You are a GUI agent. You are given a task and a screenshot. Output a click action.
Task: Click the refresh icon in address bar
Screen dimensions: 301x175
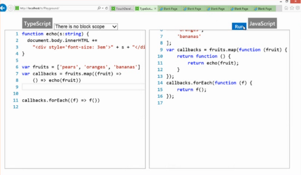coord(107,8)
